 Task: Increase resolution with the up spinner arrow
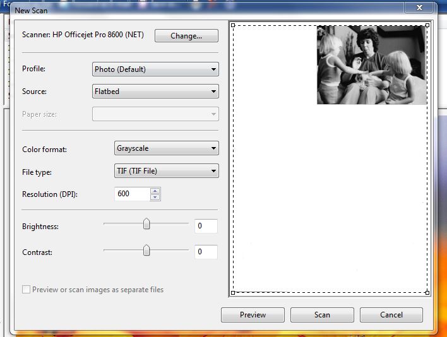[x=155, y=191]
